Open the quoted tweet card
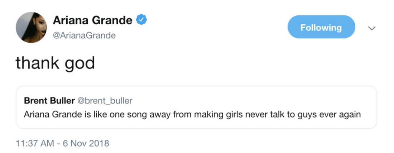 click(196, 107)
